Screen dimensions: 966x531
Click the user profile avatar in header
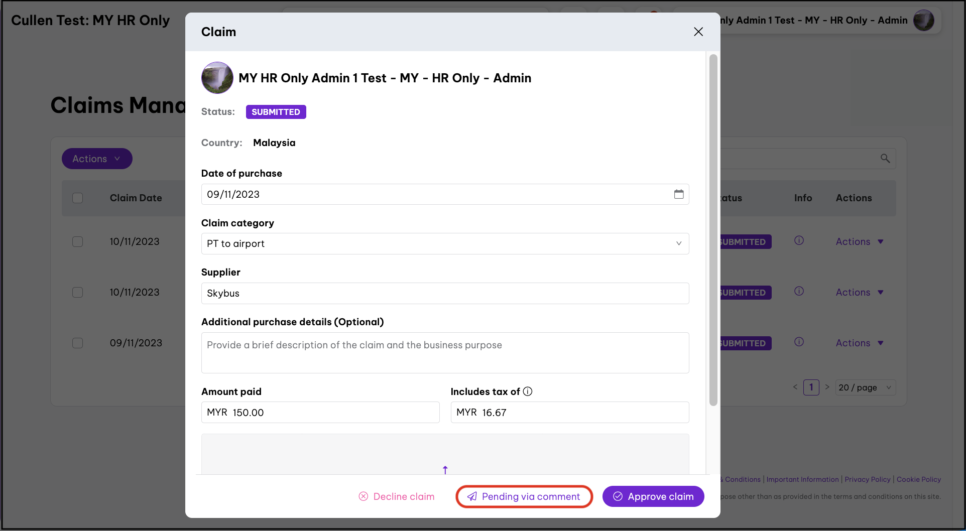pos(923,21)
